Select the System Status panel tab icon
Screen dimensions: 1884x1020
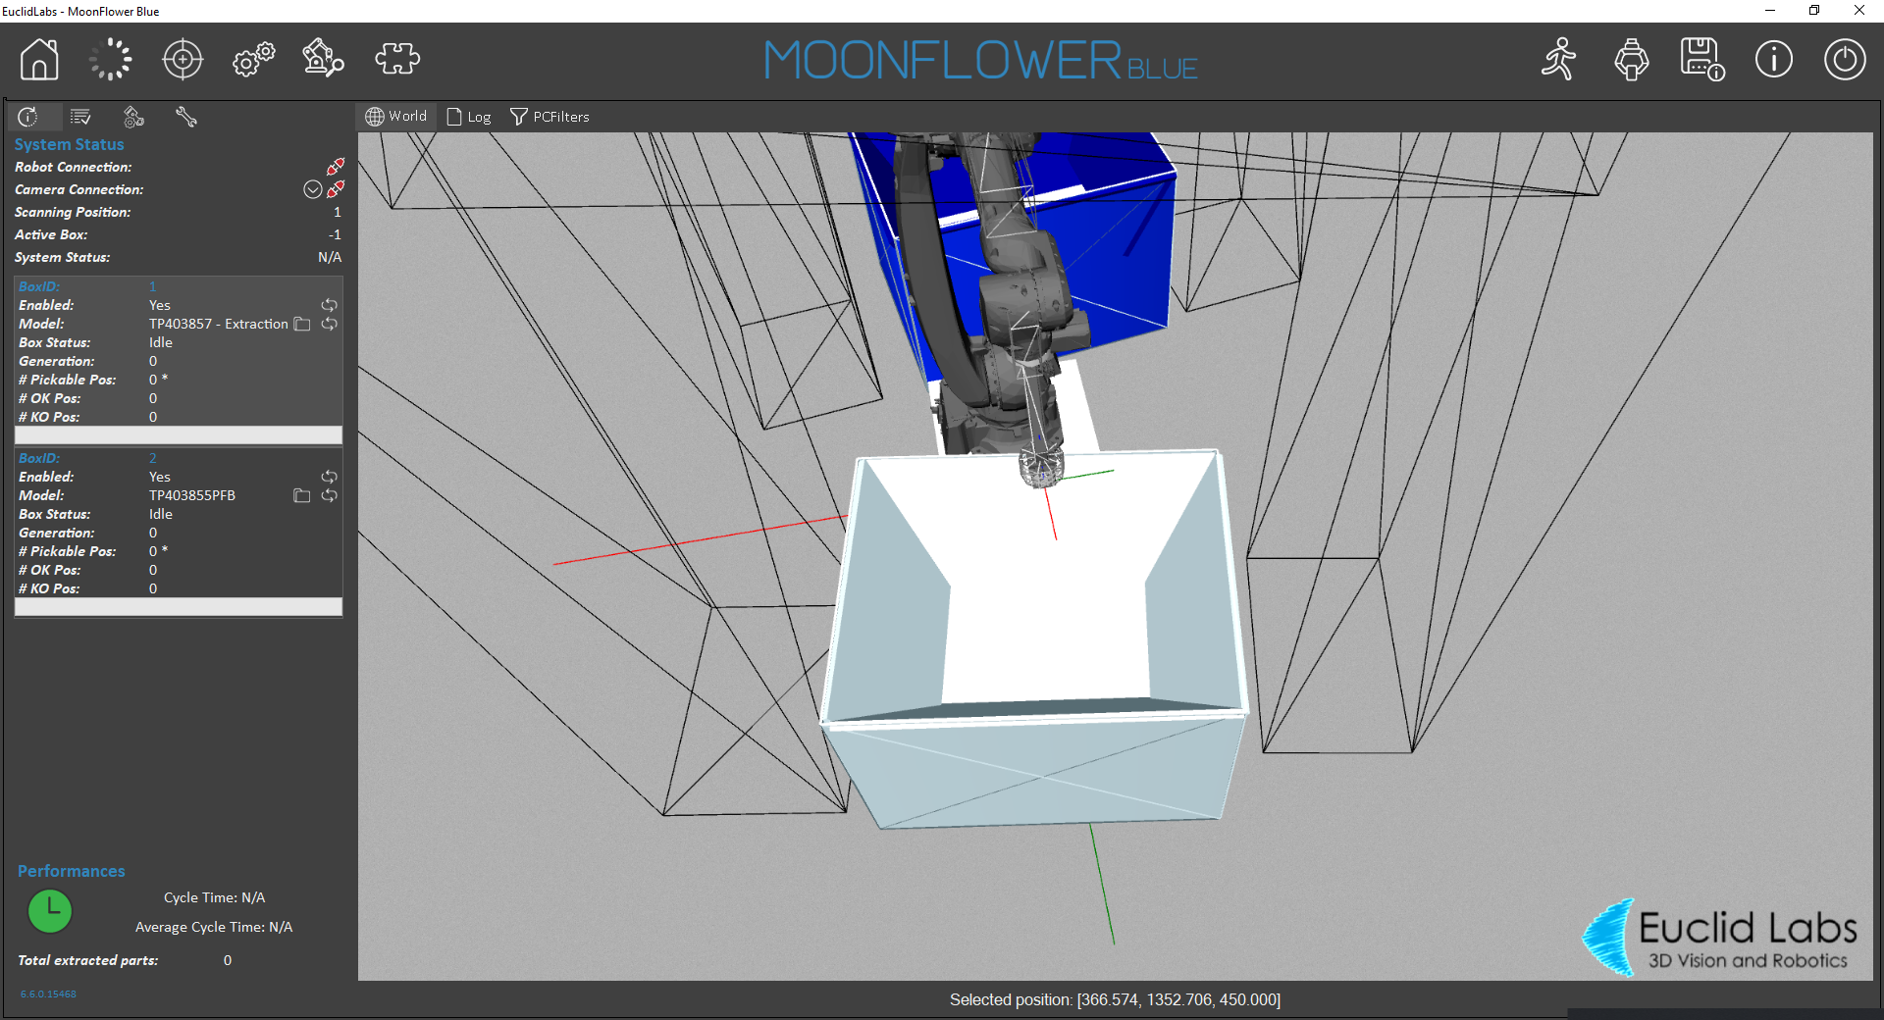(28, 117)
